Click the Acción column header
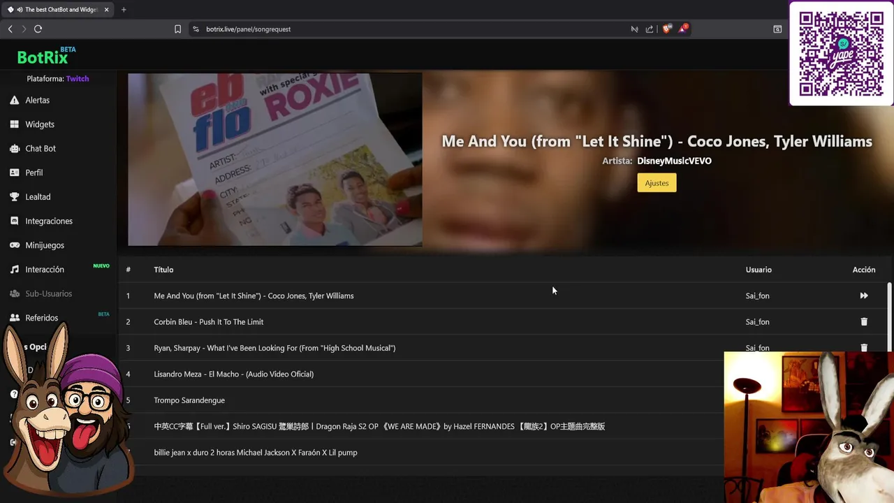This screenshot has width=894, height=503. pyautogui.click(x=864, y=270)
